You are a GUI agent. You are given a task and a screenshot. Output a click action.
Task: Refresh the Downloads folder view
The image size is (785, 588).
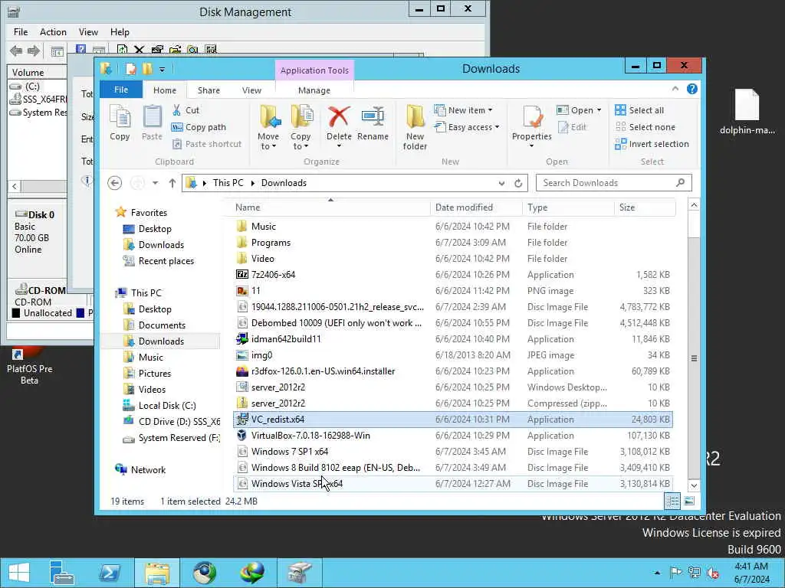pos(518,183)
